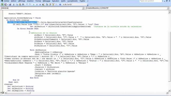Click the 'End With' line
171x96 pixels.
tap(34, 78)
